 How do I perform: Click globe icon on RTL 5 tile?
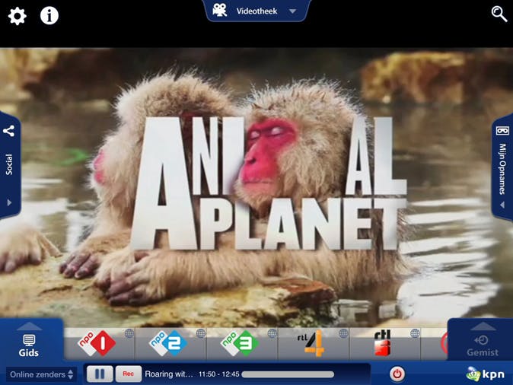(415, 333)
